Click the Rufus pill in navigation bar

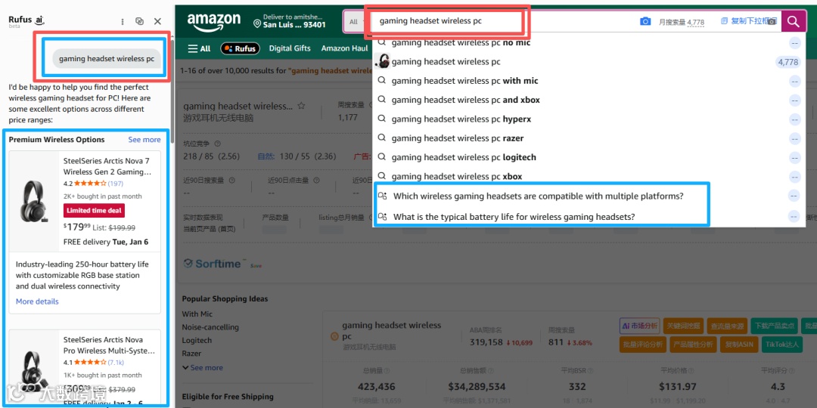241,48
